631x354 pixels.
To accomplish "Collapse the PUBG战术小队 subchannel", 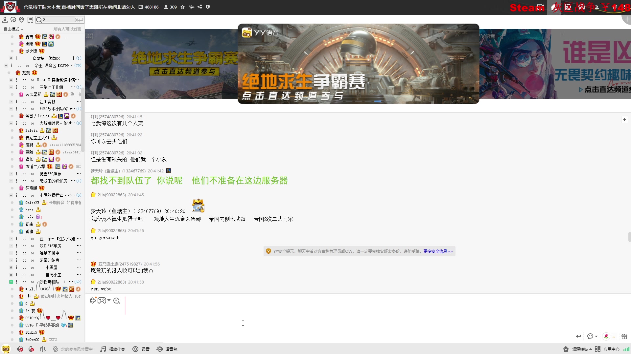I will click(x=11, y=109).
